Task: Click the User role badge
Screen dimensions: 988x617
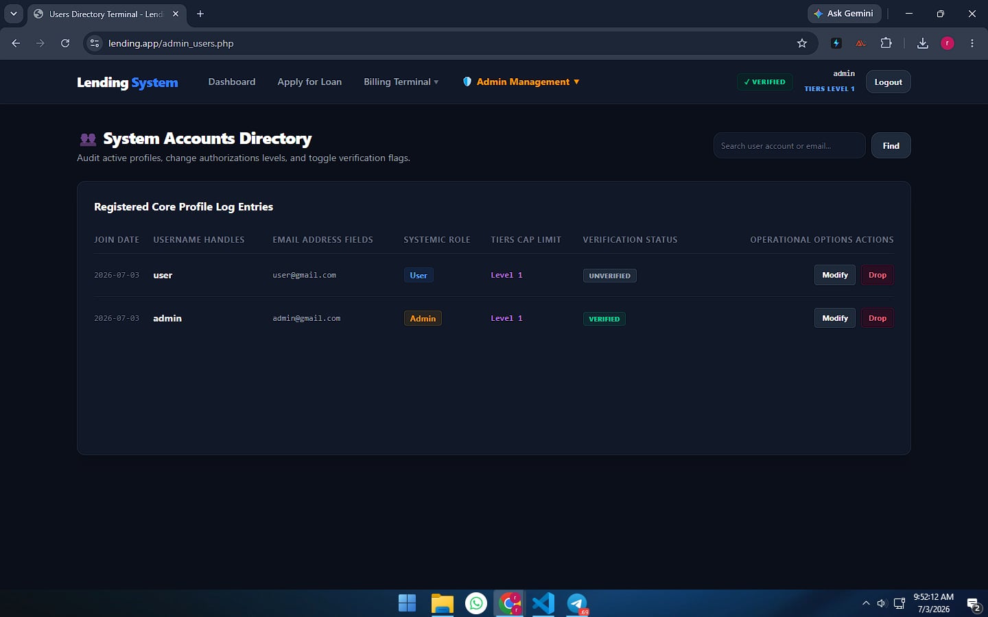Action: [419, 275]
